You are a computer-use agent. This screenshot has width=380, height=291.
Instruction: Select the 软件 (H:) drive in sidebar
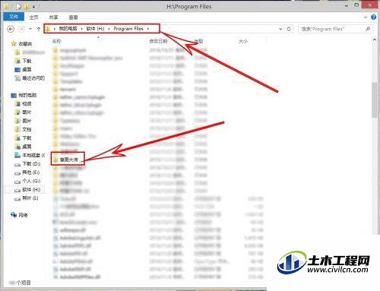coord(31,189)
